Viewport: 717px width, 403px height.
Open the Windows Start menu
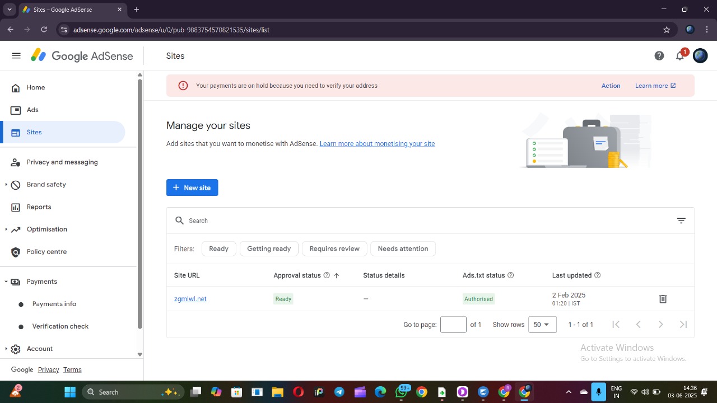tap(70, 392)
